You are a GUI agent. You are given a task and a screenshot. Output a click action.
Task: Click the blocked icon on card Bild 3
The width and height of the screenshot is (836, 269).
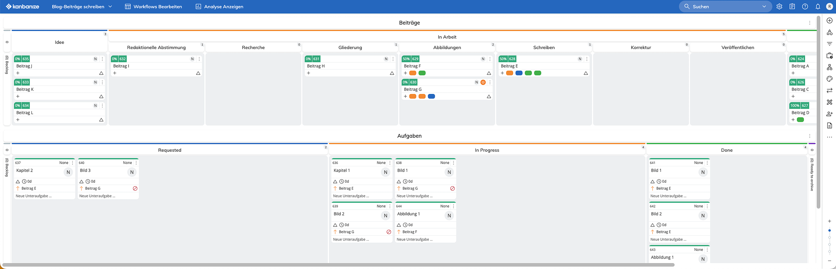tap(135, 189)
